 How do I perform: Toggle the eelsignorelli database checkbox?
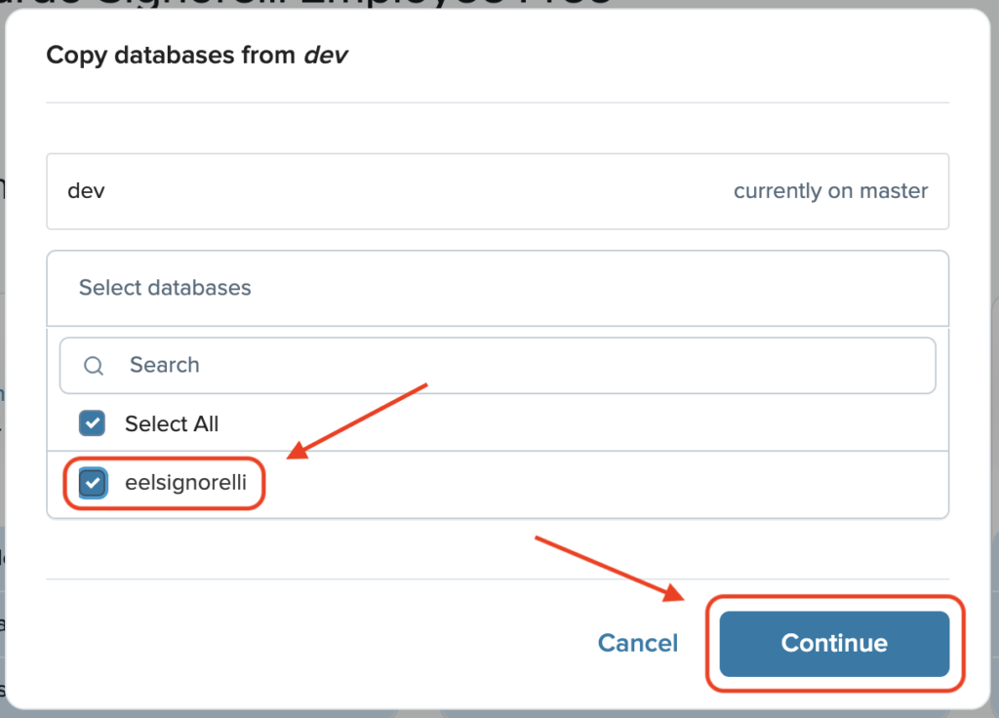tap(93, 482)
